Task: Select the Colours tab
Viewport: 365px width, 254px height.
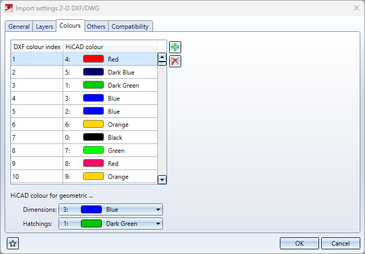Action: pyautogui.click(x=70, y=26)
